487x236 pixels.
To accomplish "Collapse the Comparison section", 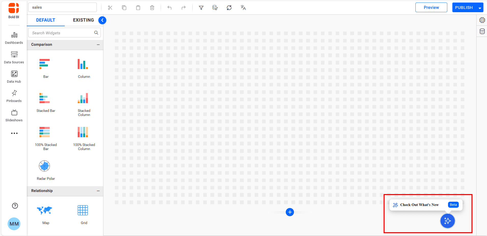I will click(98, 45).
